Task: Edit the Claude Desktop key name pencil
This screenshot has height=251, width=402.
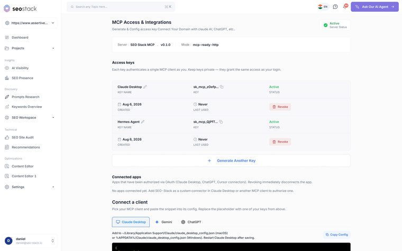Action: [x=145, y=87]
